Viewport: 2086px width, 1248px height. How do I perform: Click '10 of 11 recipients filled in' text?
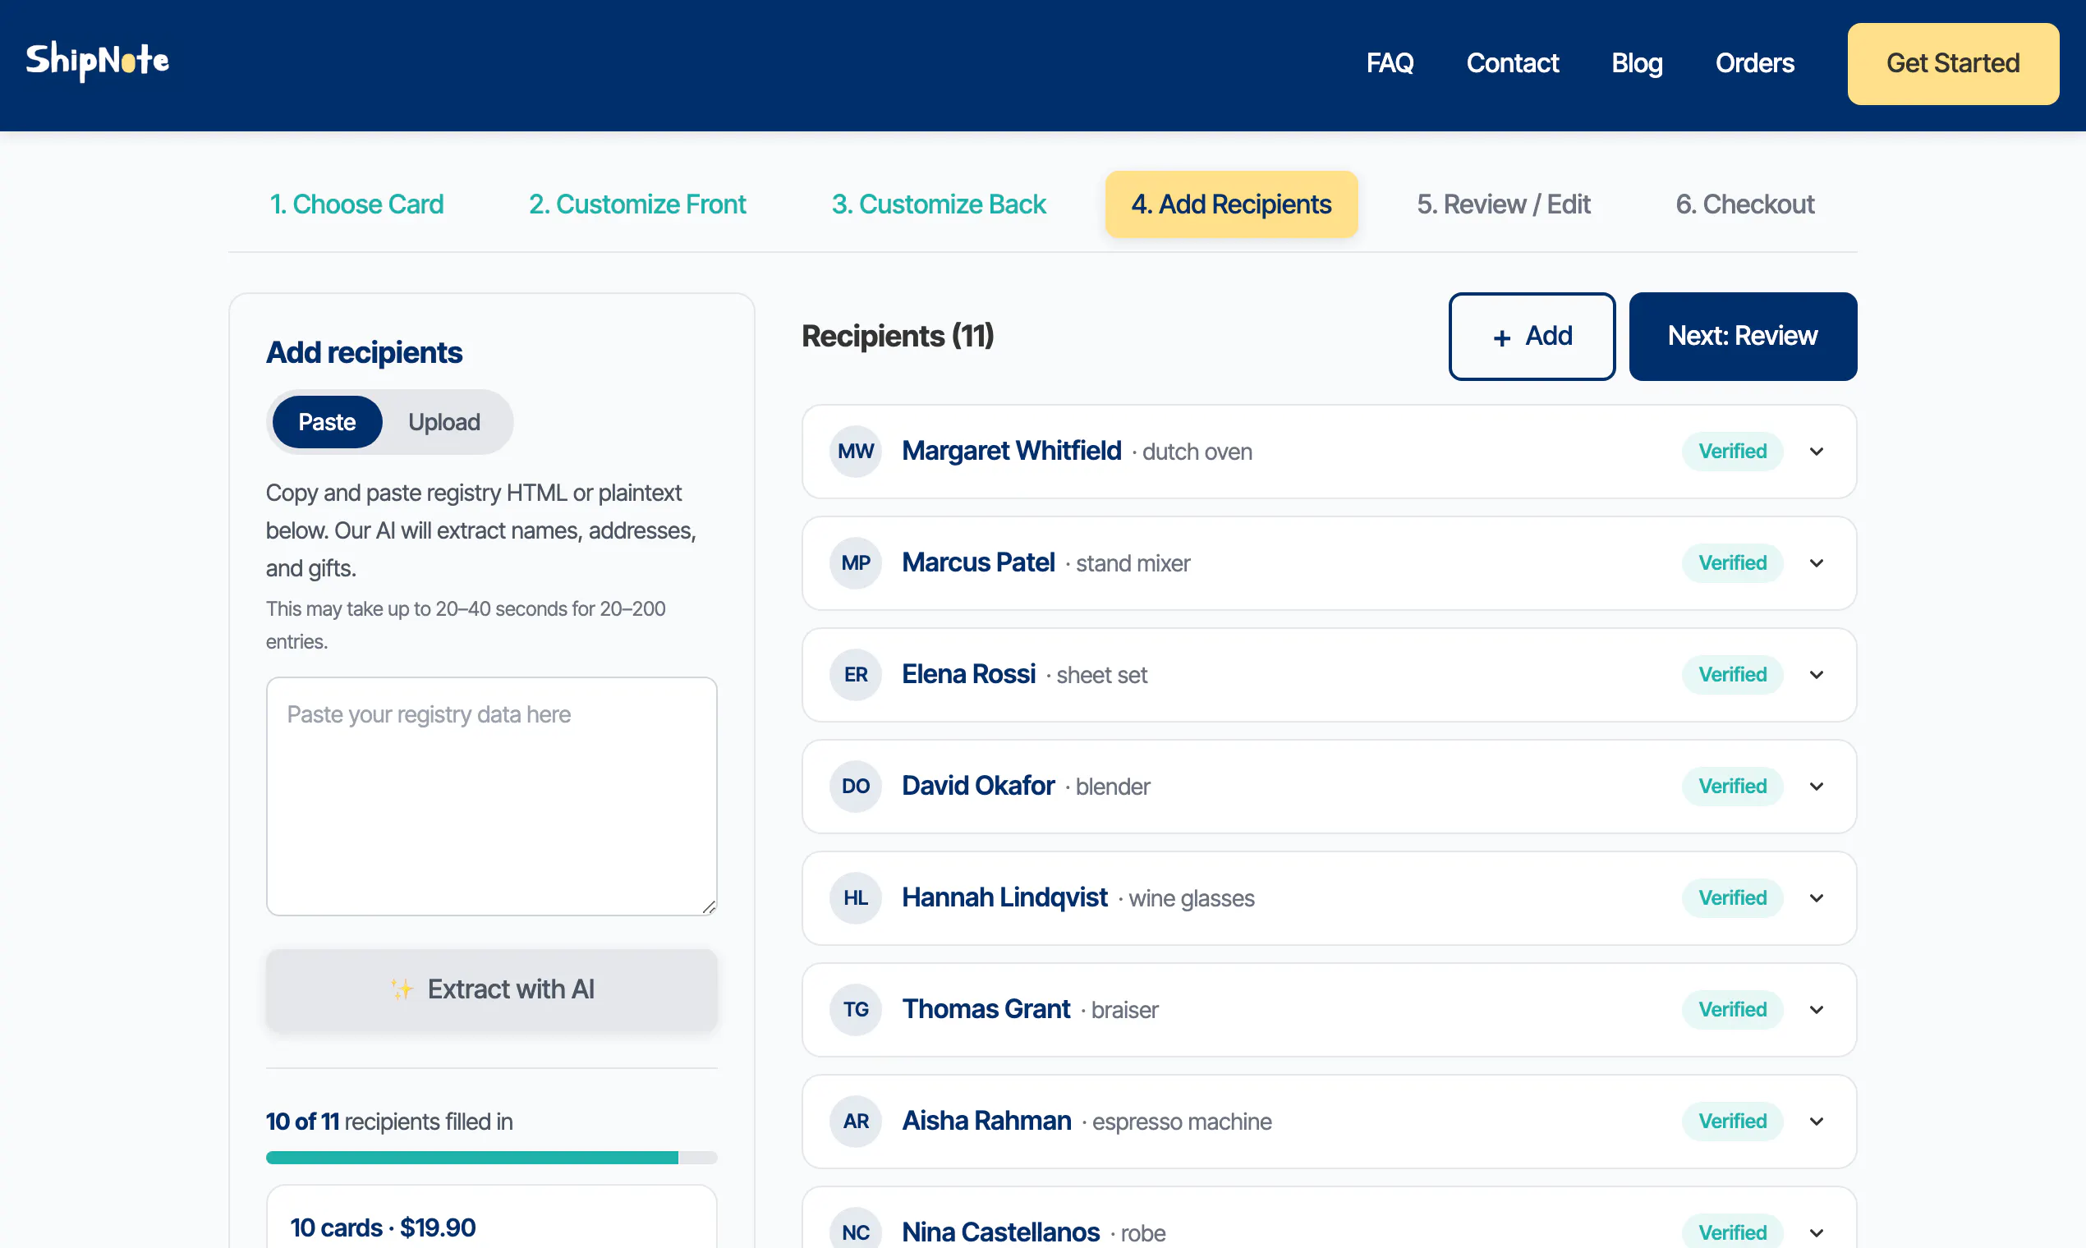[x=389, y=1122]
